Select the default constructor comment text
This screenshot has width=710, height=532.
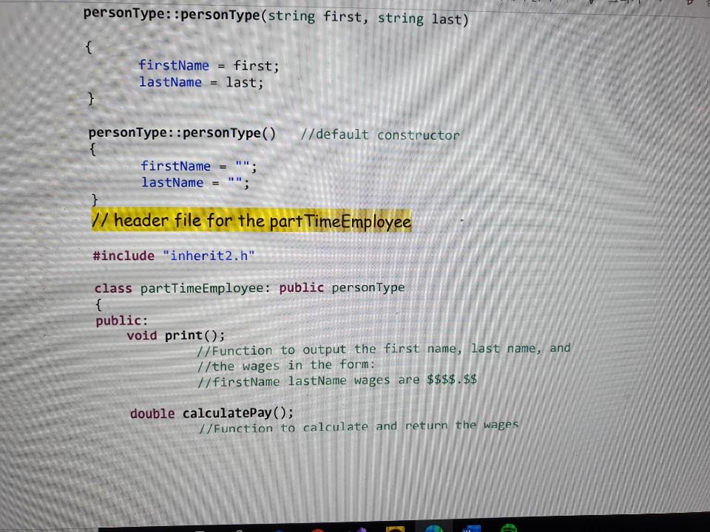(380, 134)
